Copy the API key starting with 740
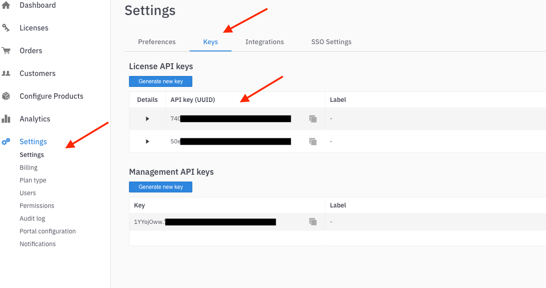 313,119
